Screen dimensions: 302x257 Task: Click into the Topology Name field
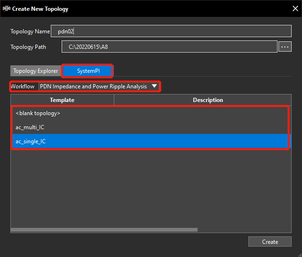tap(171, 31)
